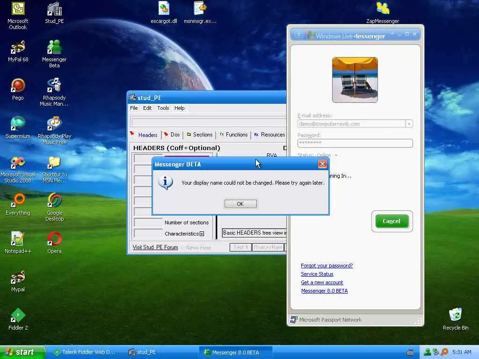This screenshot has width=479, height=359.
Task: Open Google Desktop shortcut
Action: coord(54,207)
